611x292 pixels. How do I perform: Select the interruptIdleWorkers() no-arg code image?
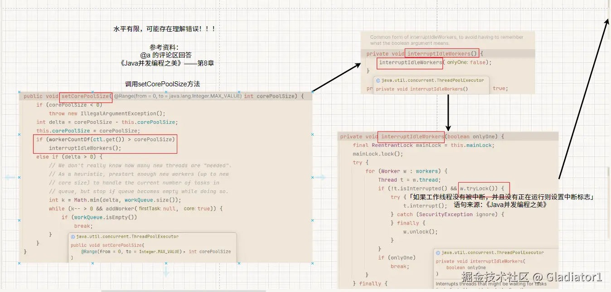[448, 62]
